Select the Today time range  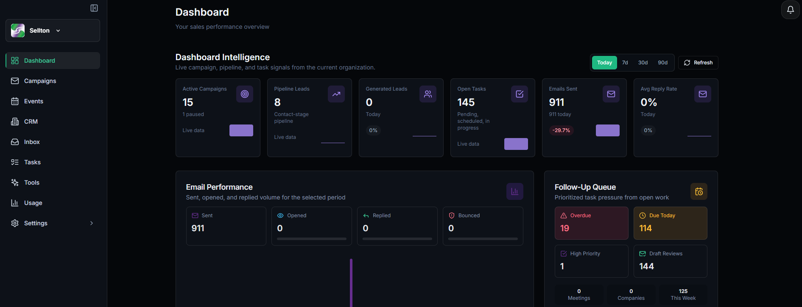click(x=604, y=63)
